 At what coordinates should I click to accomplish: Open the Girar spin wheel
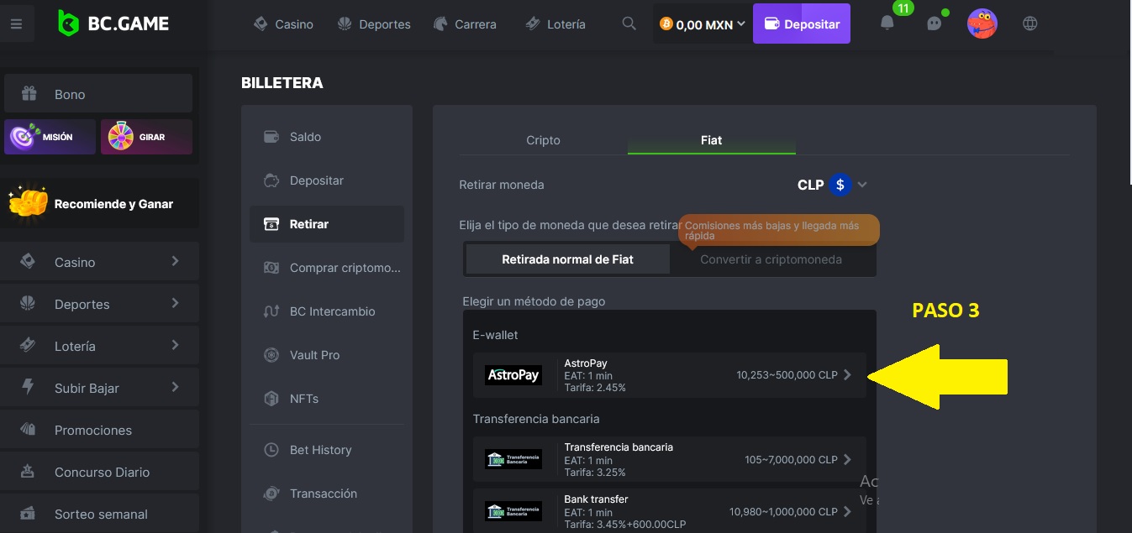click(x=146, y=137)
